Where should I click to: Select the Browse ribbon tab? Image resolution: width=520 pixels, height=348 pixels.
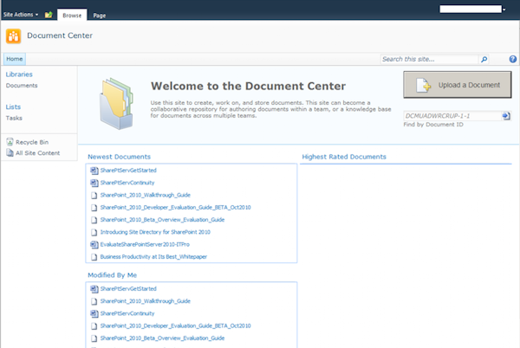pos(72,16)
